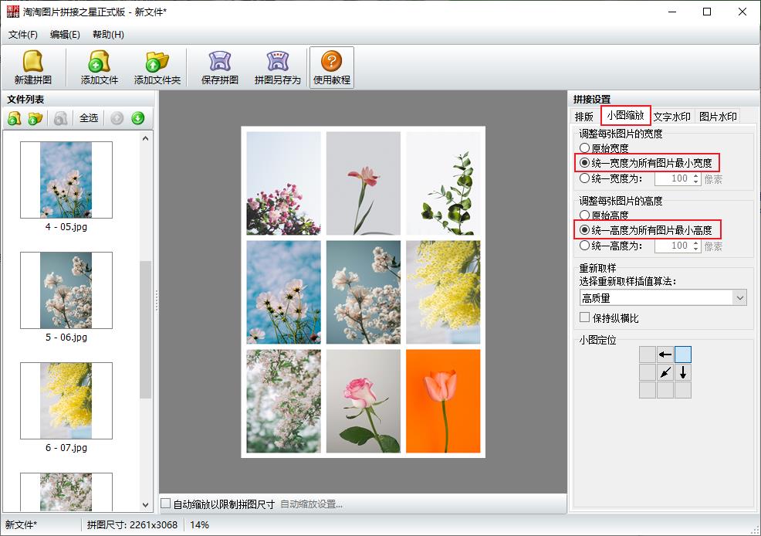Open the 文件(F) menu
This screenshot has width=761, height=536.
coord(23,35)
